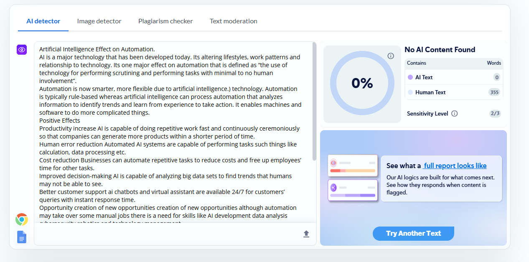Click the 0% circular score gauge
Viewport: 529px width, 262px height.
pos(362,83)
